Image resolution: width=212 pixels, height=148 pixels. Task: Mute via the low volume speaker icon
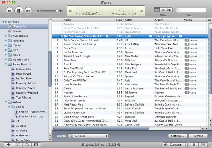tap(38, 11)
